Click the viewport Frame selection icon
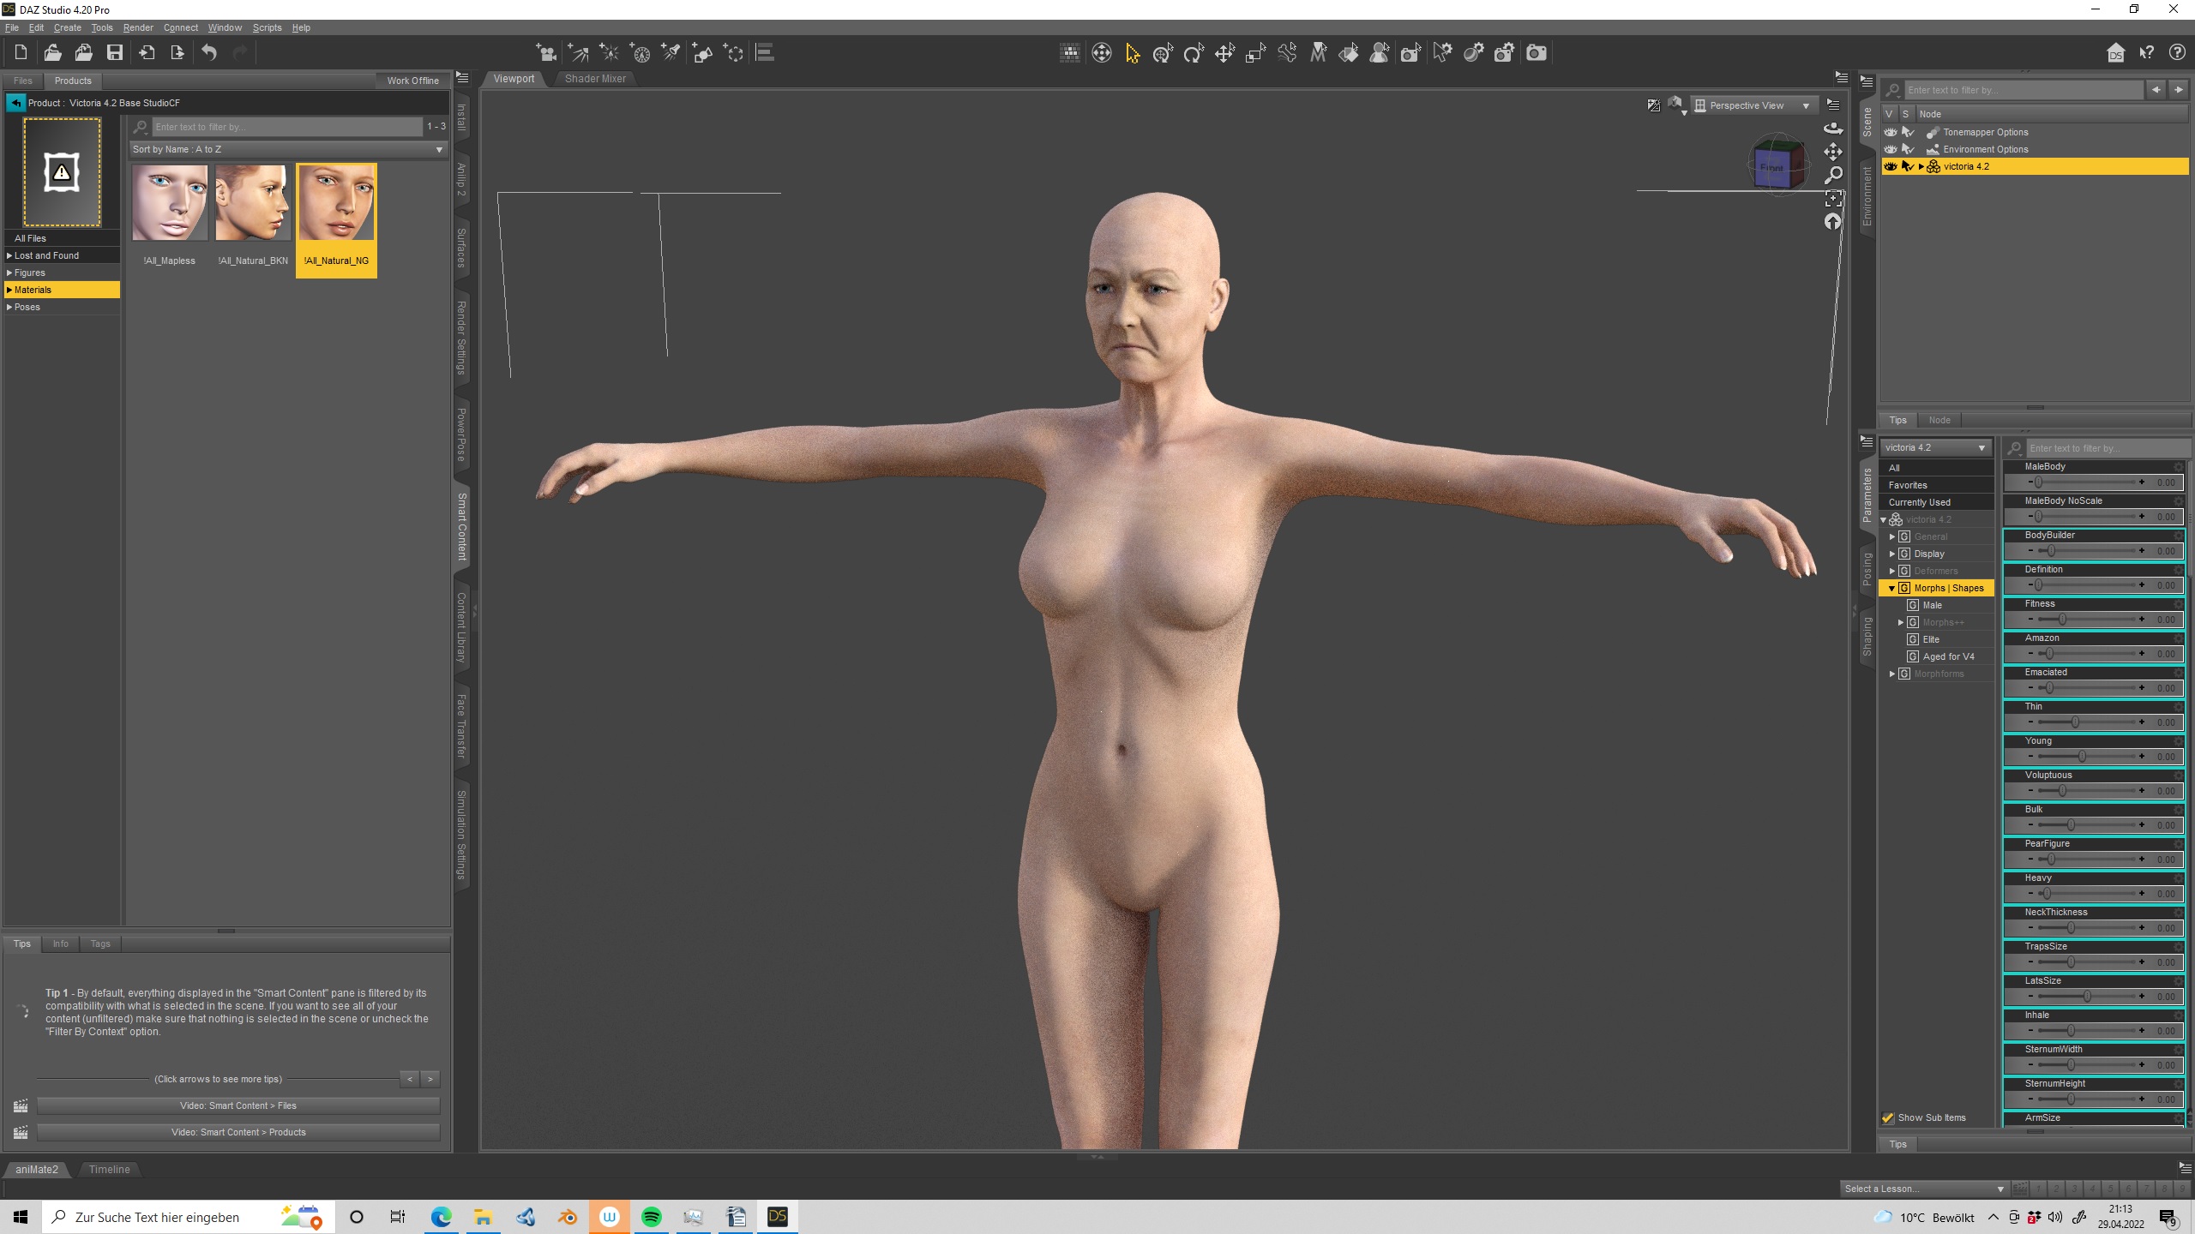2195x1234 pixels. (1833, 199)
